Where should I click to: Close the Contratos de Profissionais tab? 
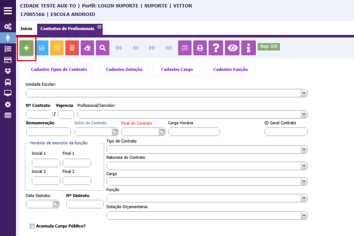coord(99,27)
